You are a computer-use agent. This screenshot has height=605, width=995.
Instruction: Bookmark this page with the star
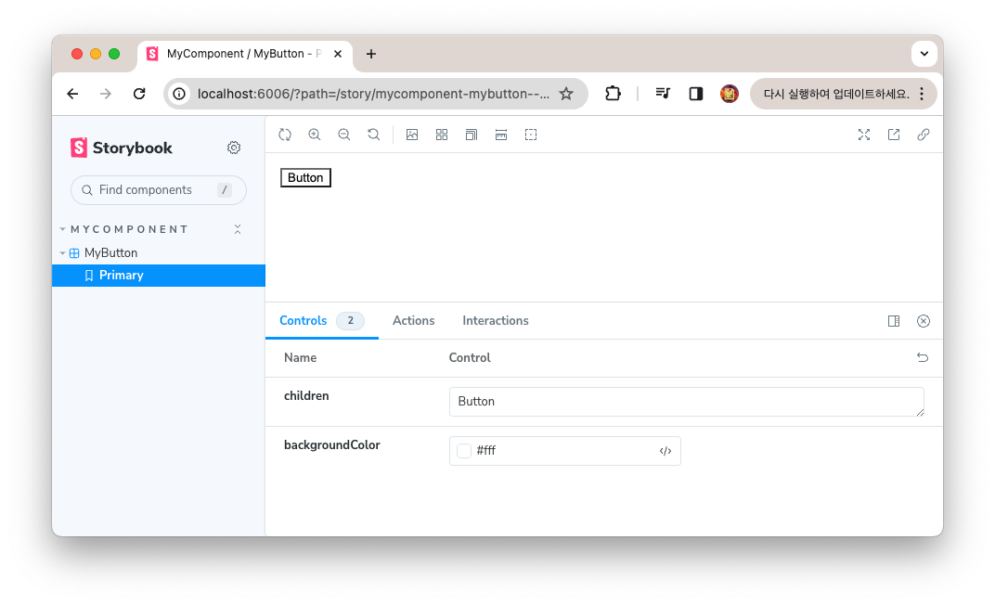[566, 94]
